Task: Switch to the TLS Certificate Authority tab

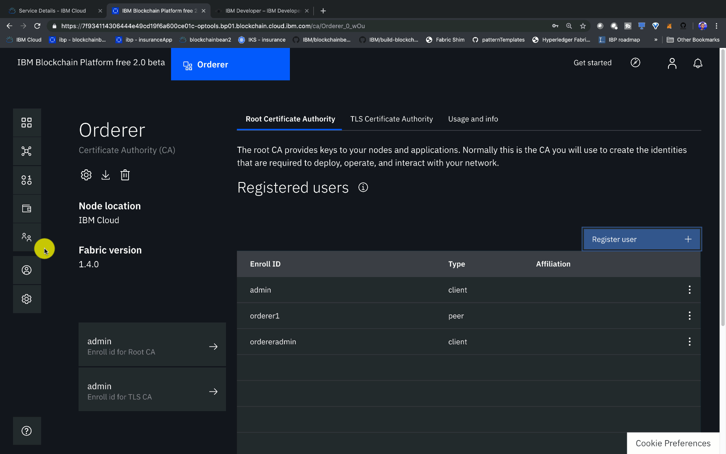Action: [392, 119]
